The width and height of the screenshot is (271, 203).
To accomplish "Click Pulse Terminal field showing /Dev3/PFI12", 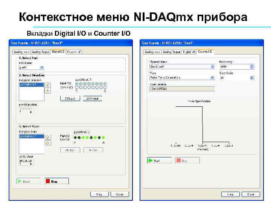I will 182,89.
